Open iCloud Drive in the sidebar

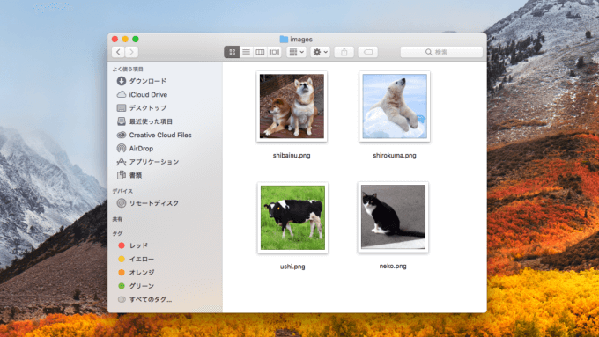pos(148,94)
